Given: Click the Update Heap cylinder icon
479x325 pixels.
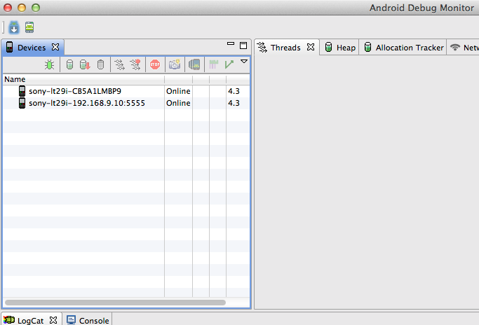Looking at the screenshot, I should click(69, 64).
